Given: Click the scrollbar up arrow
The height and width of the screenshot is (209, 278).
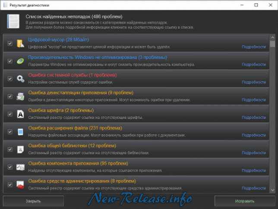Looking at the screenshot, I should pos(273,38).
